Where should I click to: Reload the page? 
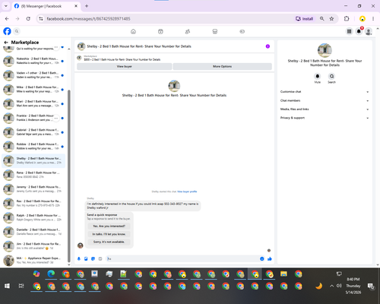click(28, 19)
